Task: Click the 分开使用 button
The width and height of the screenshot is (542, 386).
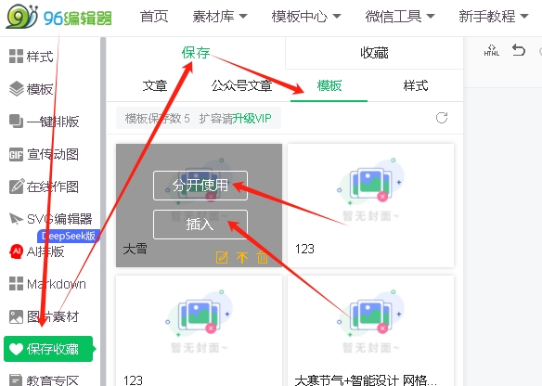Action: pyautogui.click(x=200, y=186)
